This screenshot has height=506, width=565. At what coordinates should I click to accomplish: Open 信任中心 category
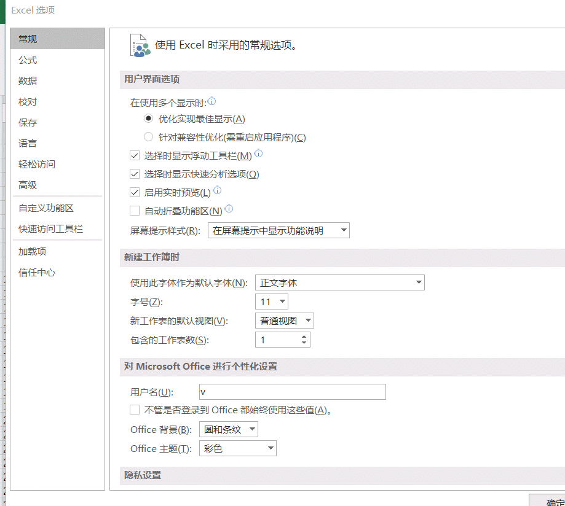57,273
